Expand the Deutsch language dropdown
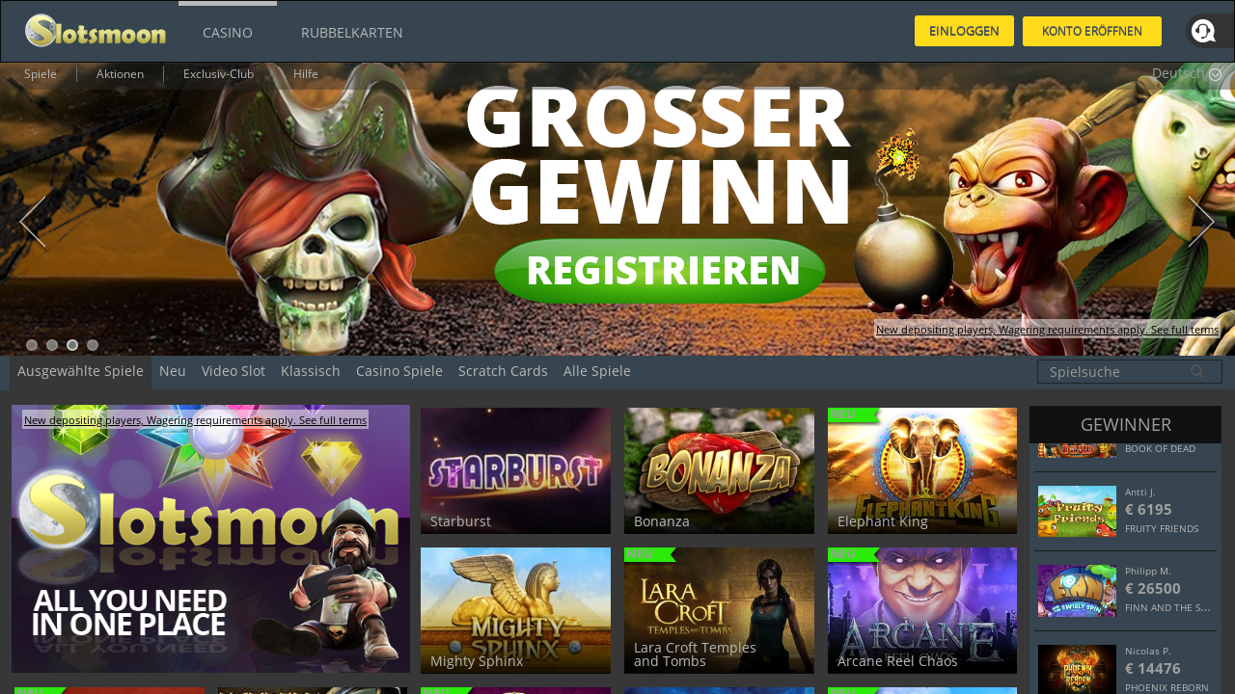Viewport: 1235px width, 694px height. tap(1186, 73)
